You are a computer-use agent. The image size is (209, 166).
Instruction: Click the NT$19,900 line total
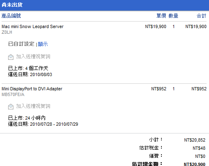(x=196, y=26)
